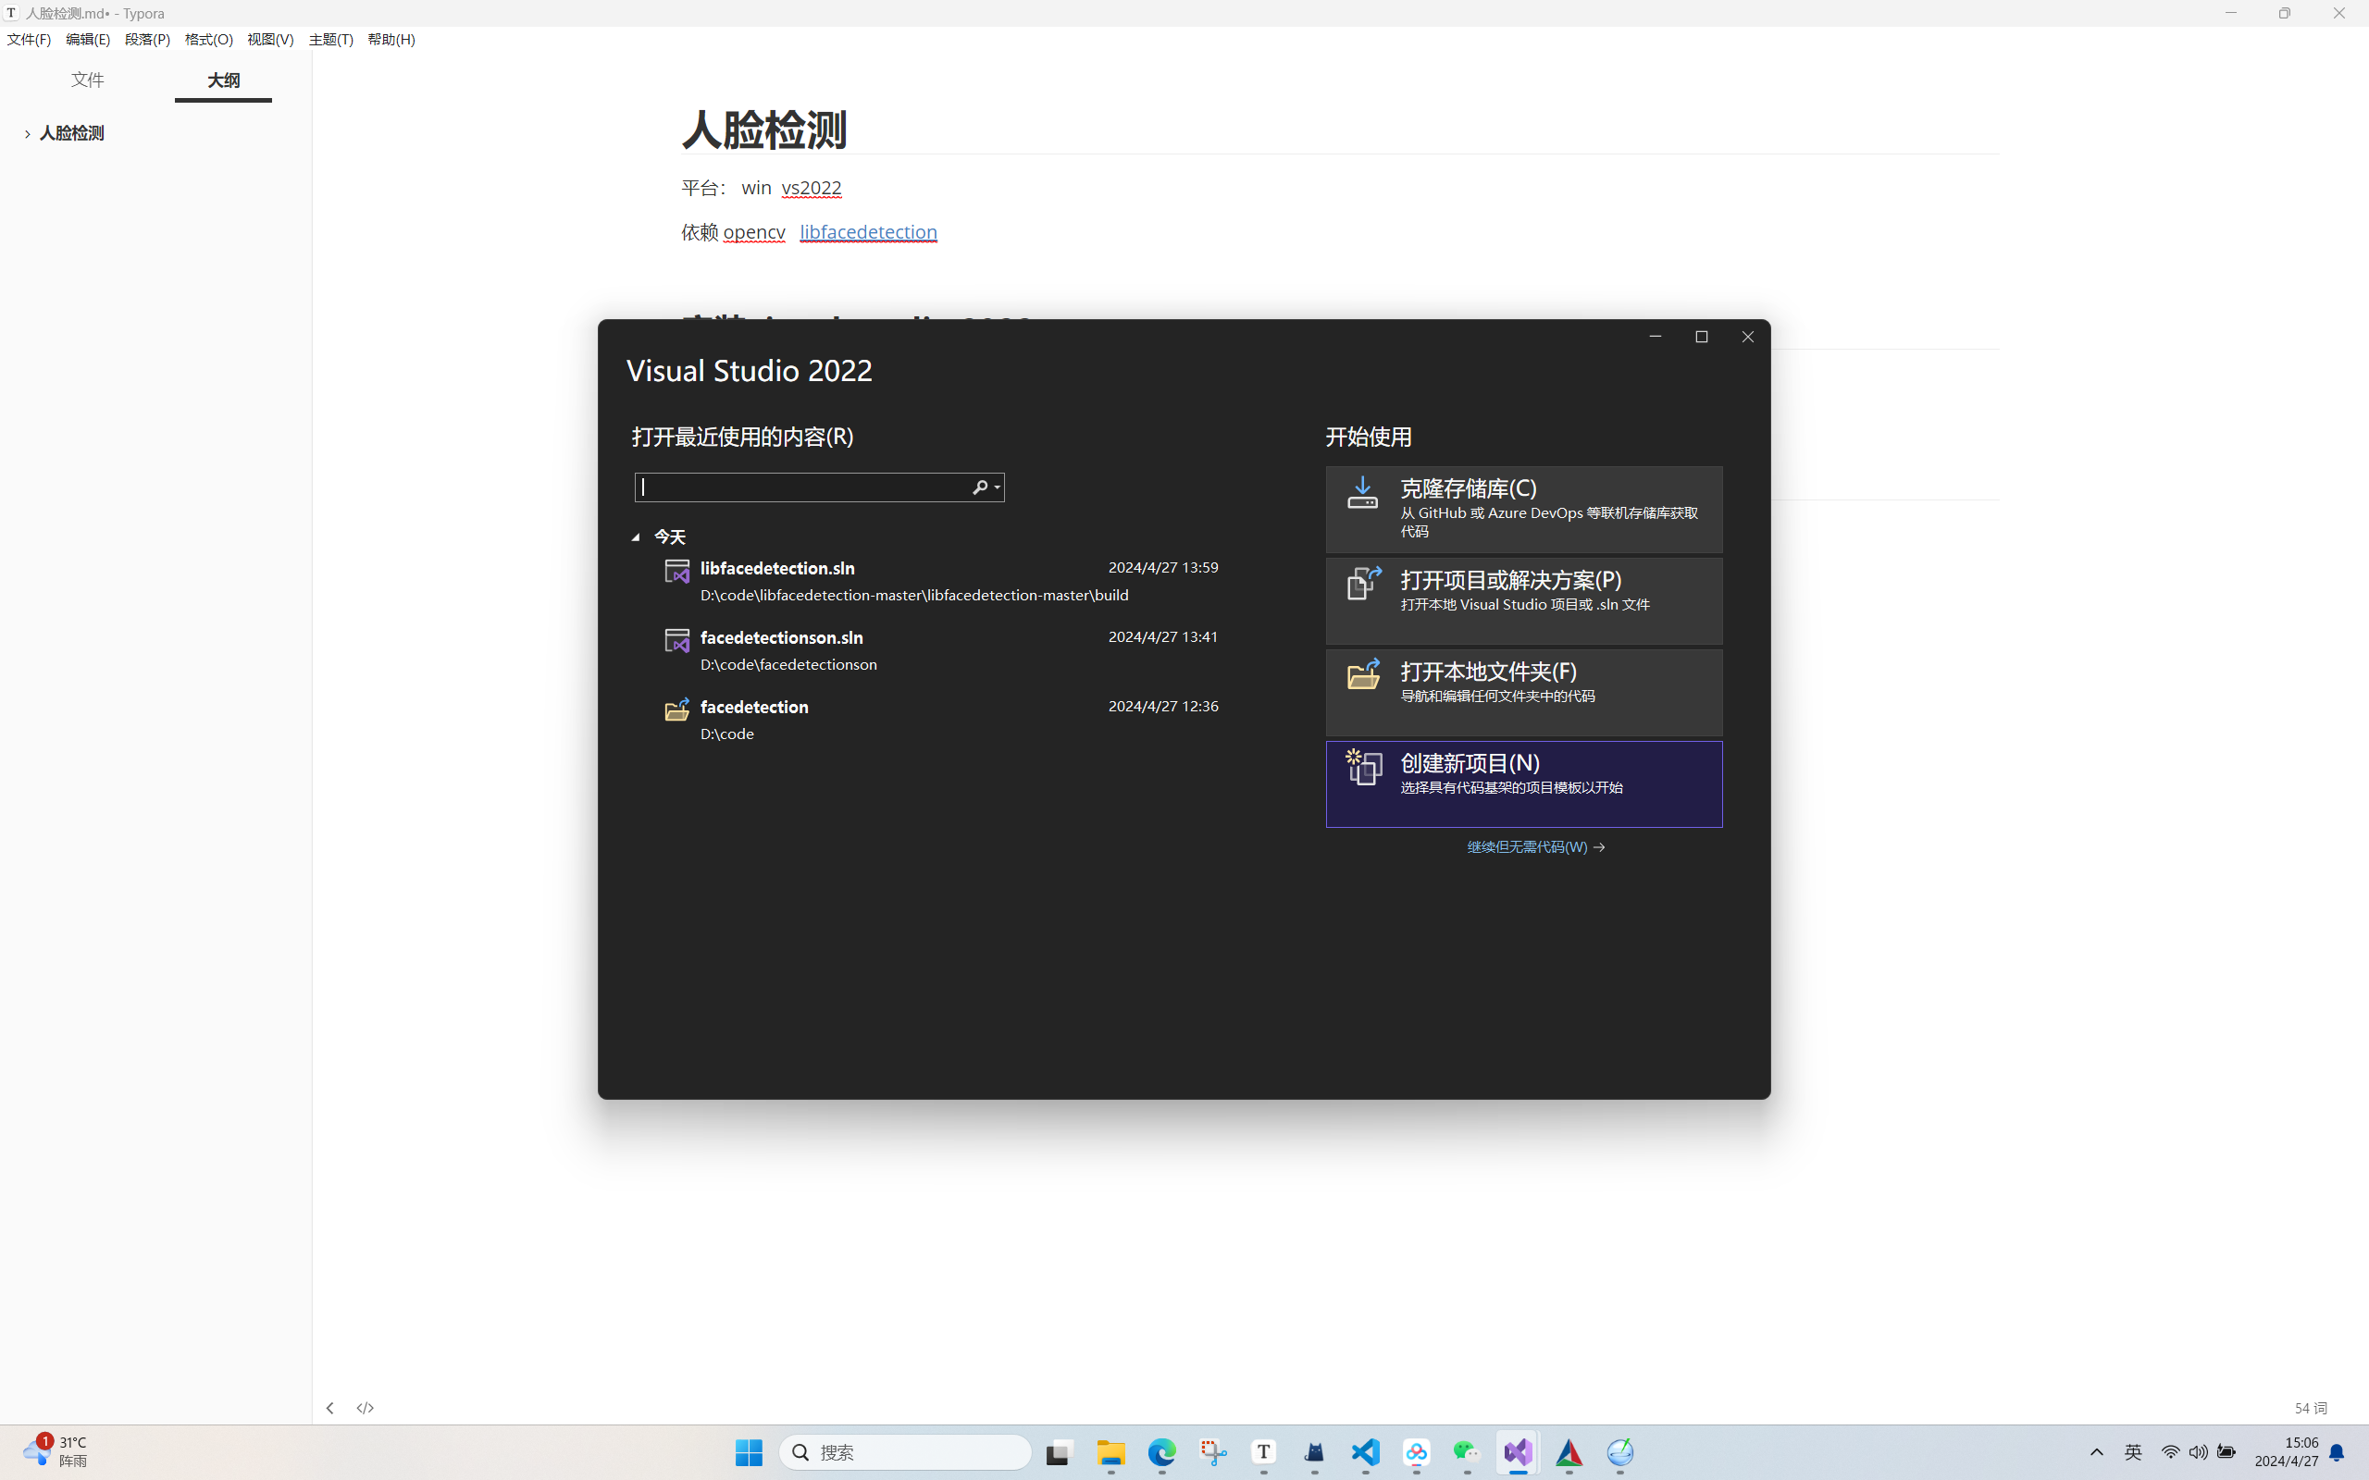Expand 人脸检测 in the Typora outline
This screenshot has width=2369, height=1480.
(x=26, y=133)
